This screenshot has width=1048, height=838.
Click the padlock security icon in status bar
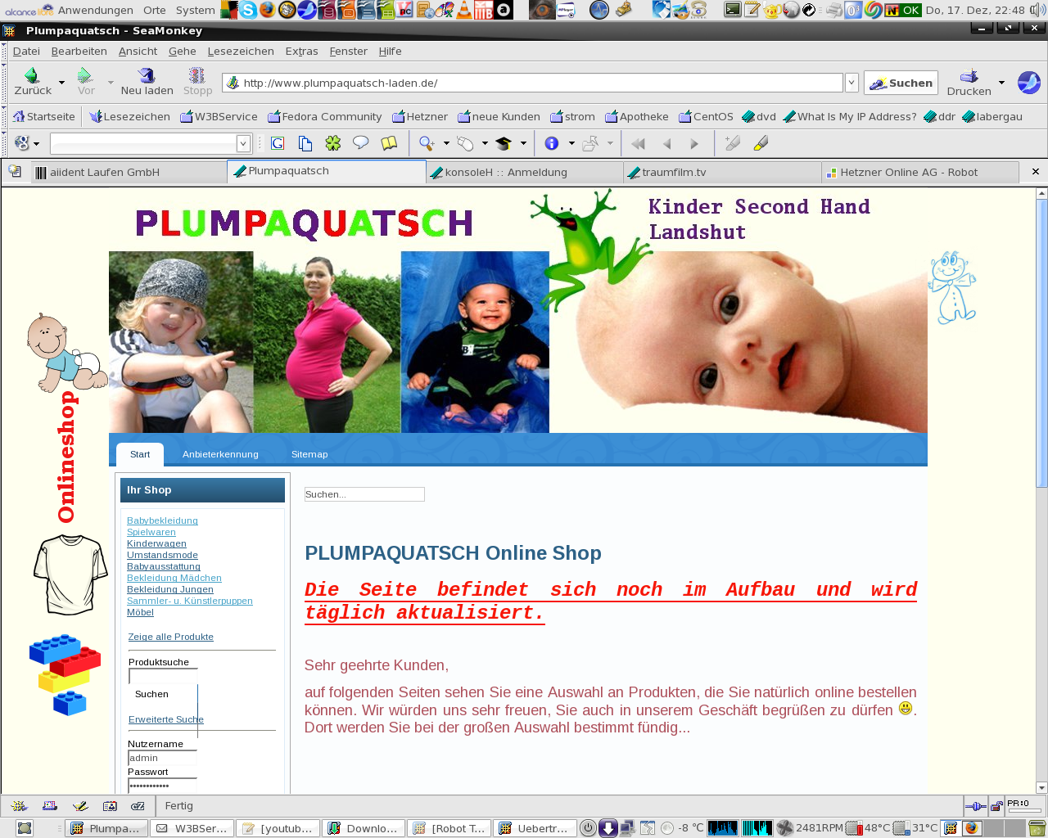click(996, 806)
